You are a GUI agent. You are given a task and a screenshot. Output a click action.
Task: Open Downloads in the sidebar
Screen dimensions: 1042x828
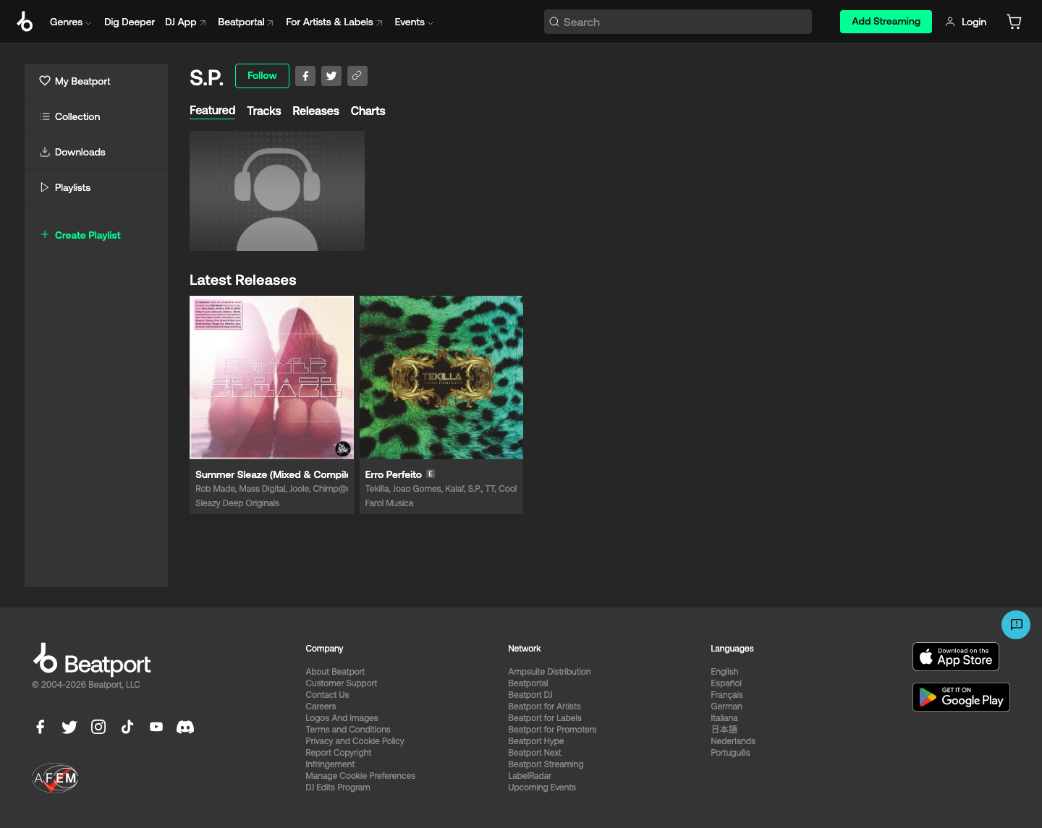click(96, 152)
